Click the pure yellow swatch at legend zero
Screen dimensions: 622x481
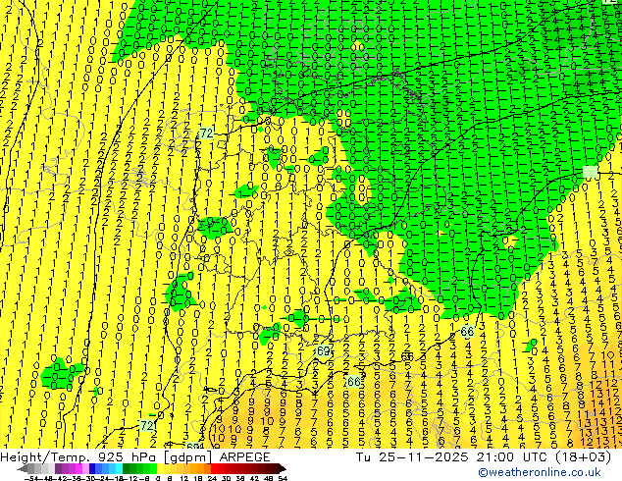point(160,469)
